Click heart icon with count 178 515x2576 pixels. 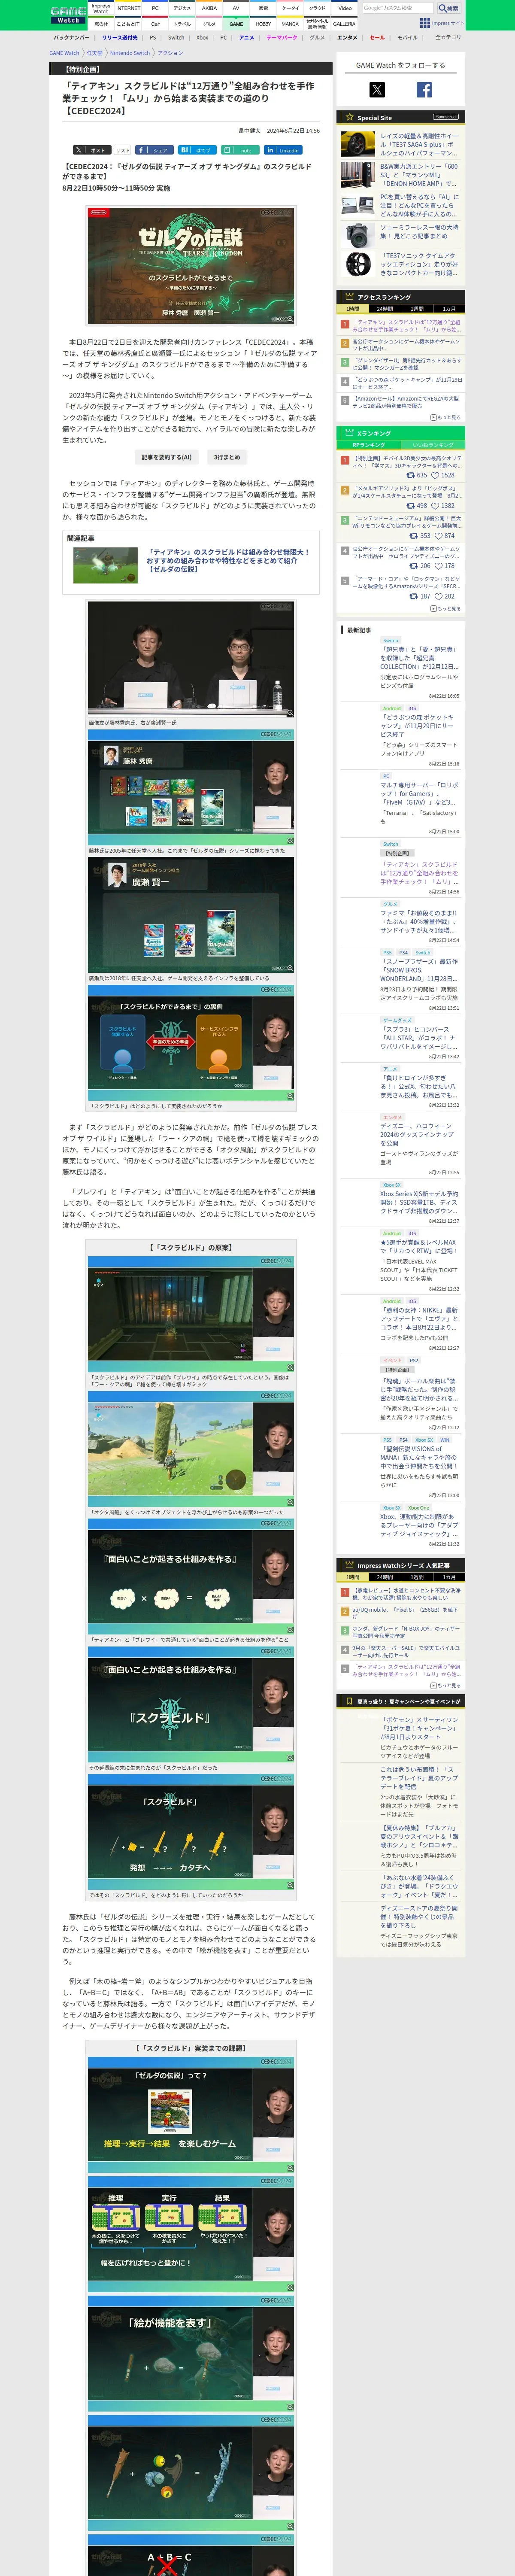click(439, 565)
